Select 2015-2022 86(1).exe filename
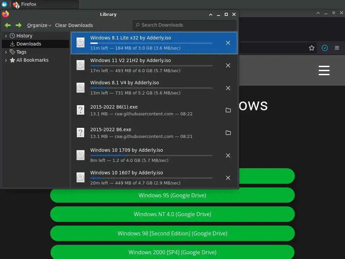The height and width of the screenshot is (259, 345). [114, 107]
